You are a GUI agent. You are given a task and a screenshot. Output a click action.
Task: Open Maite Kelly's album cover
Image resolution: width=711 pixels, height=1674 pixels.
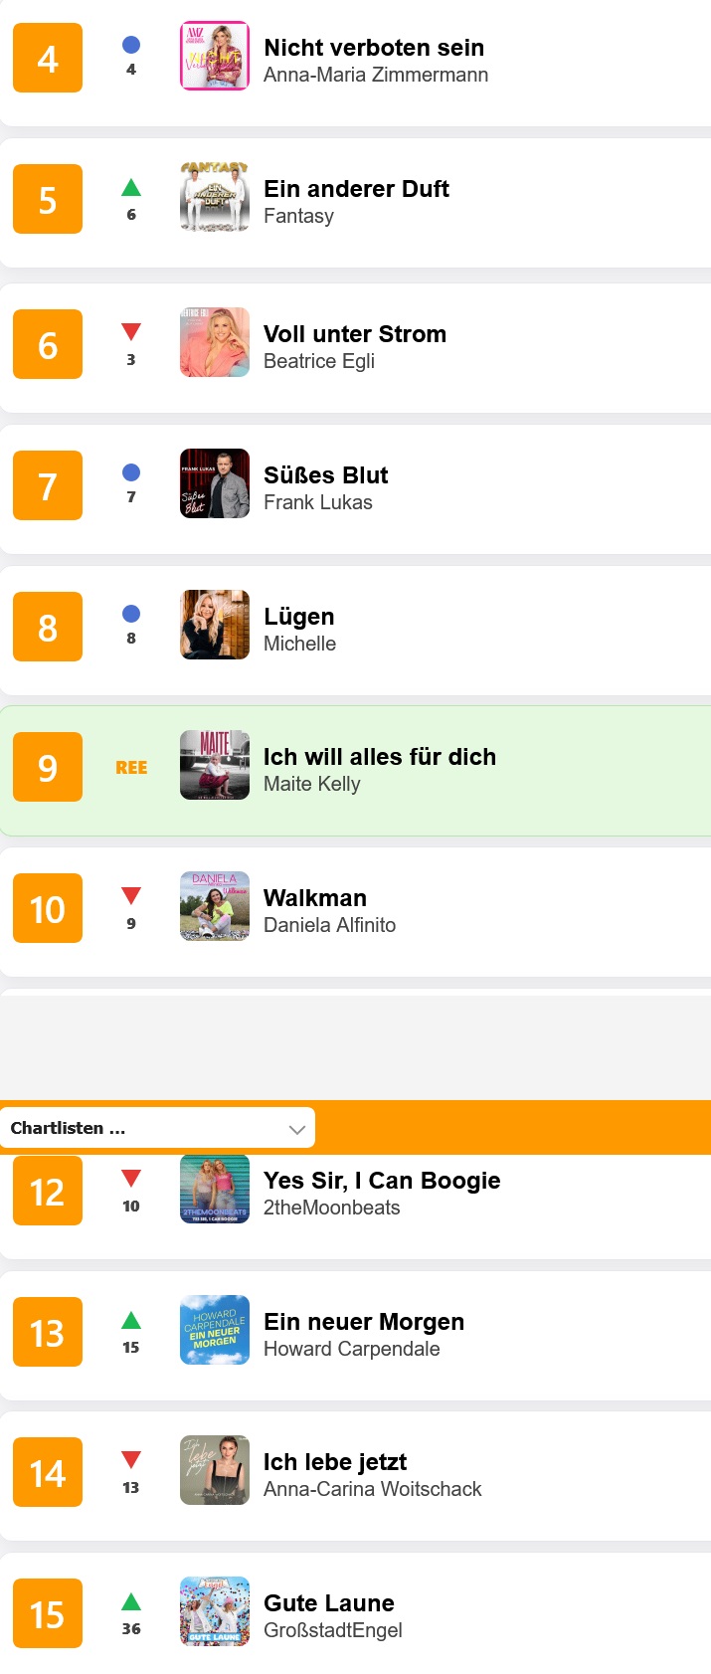click(215, 766)
